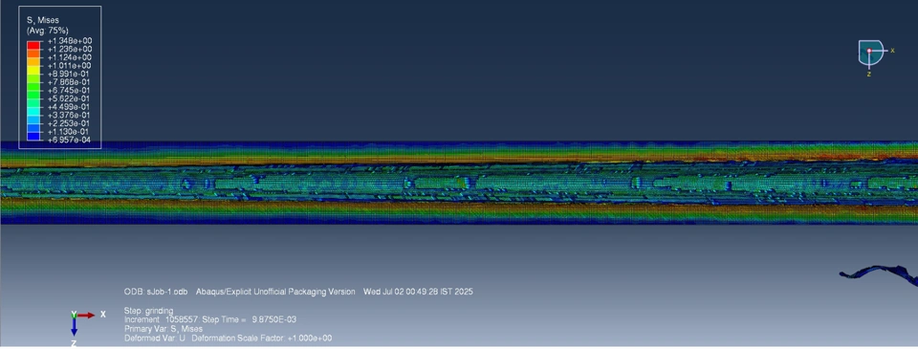Select the Z axis label on the compass
Viewport: 918px width, 349px height.
pyautogui.click(x=869, y=75)
